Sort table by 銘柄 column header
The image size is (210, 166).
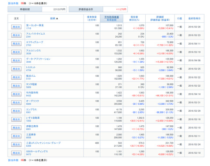point(52,18)
